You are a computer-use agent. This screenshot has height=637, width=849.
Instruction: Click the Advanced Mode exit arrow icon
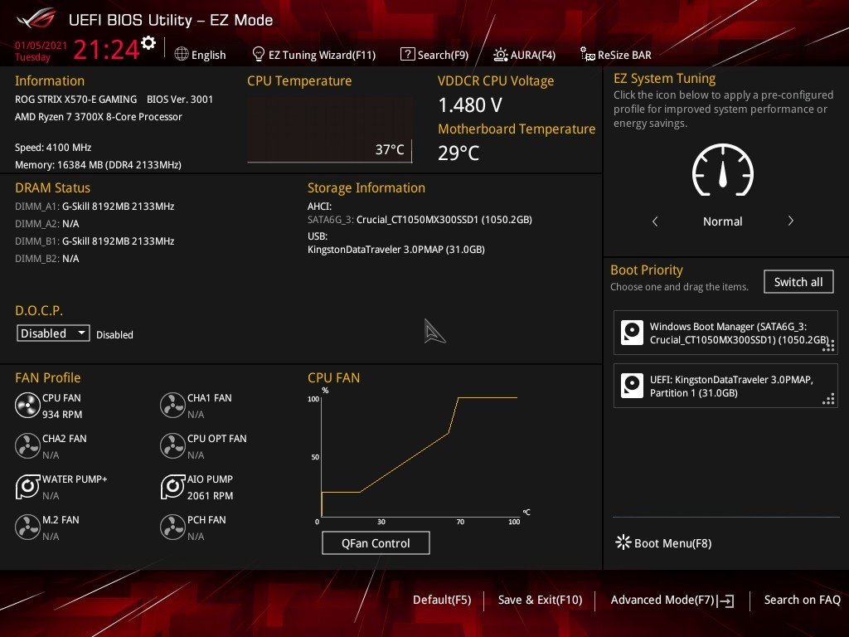(x=726, y=601)
